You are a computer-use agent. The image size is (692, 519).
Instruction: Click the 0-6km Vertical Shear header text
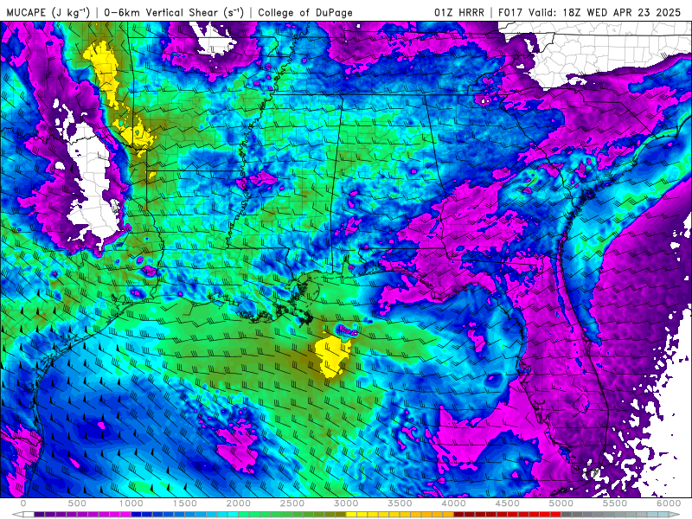[174, 12]
